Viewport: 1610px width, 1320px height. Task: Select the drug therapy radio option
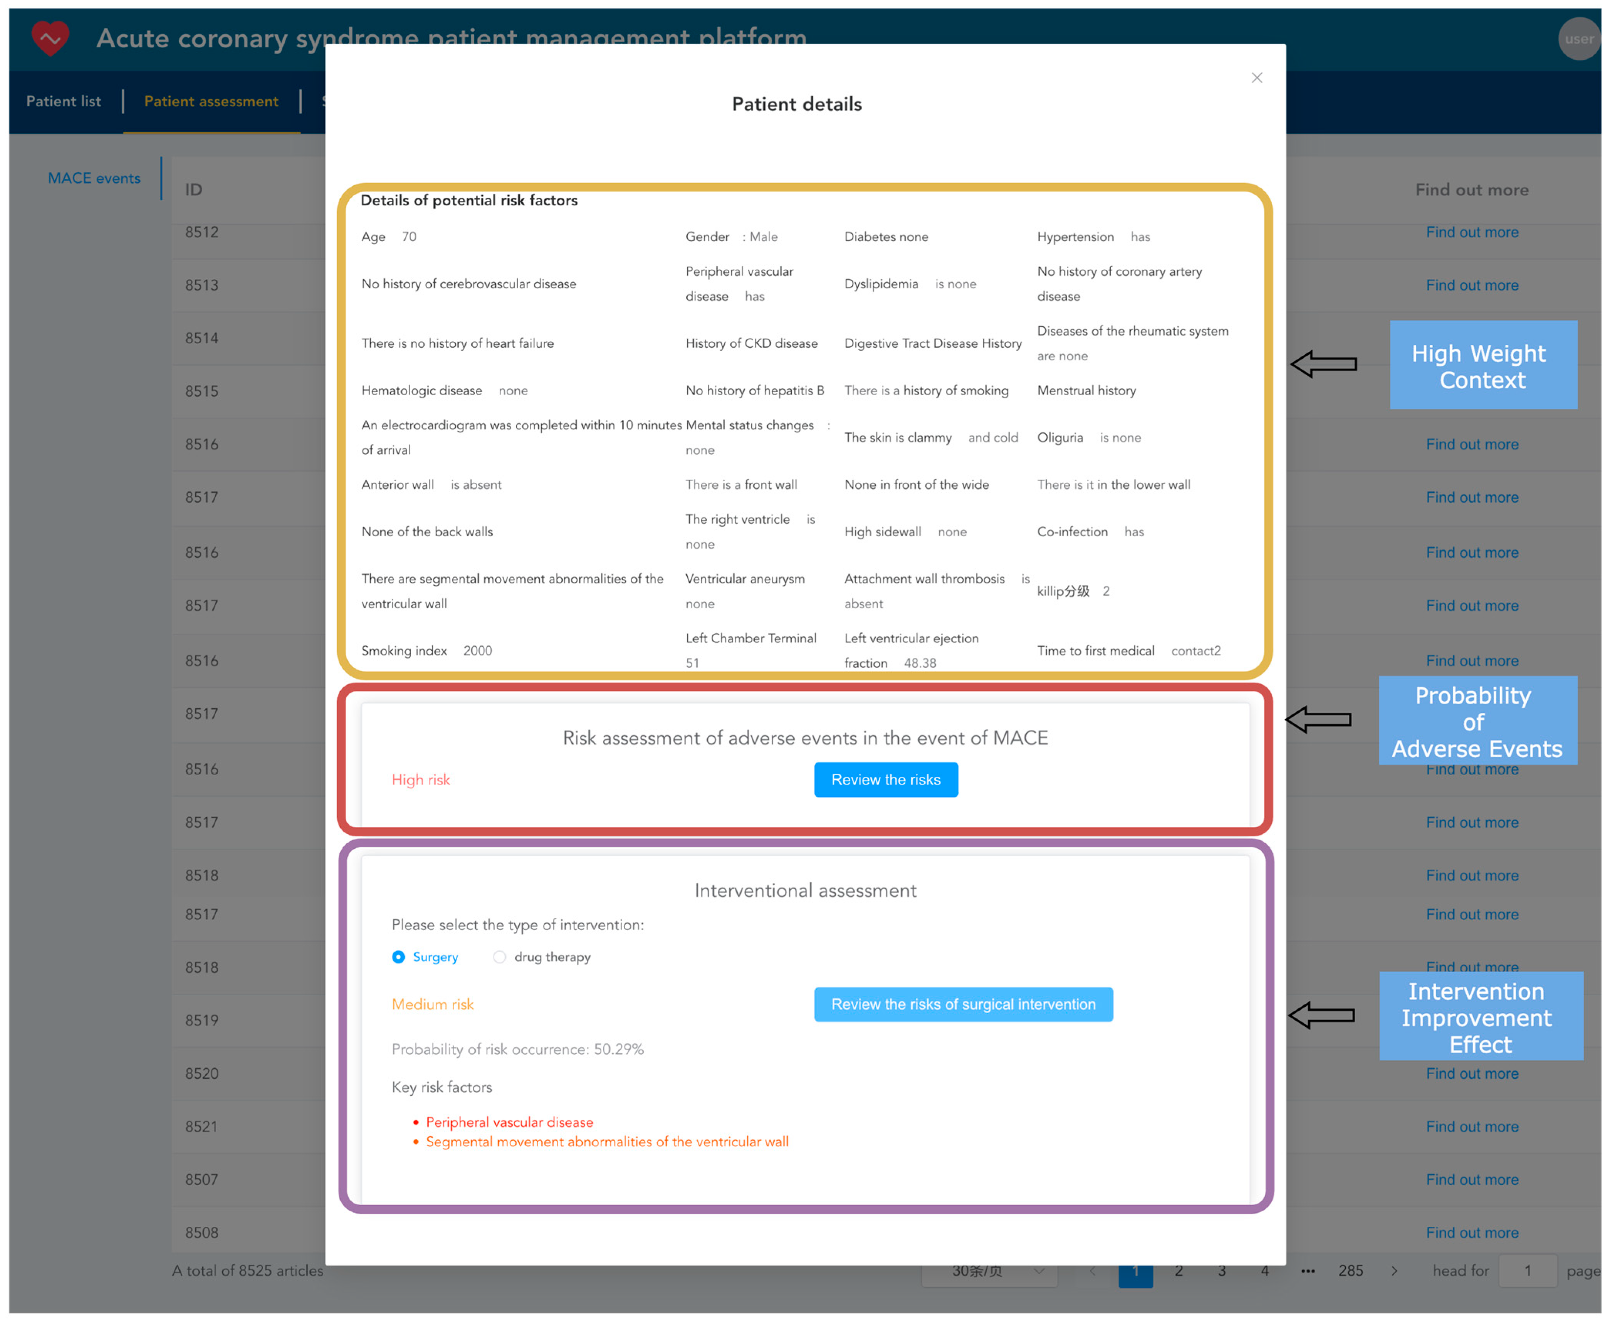tap(499, 957)
